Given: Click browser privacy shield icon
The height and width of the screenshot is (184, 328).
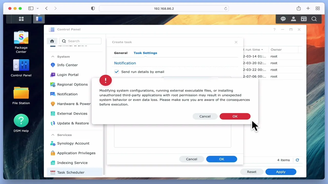Looking at the screenshot, I should (x=93, y=8).
